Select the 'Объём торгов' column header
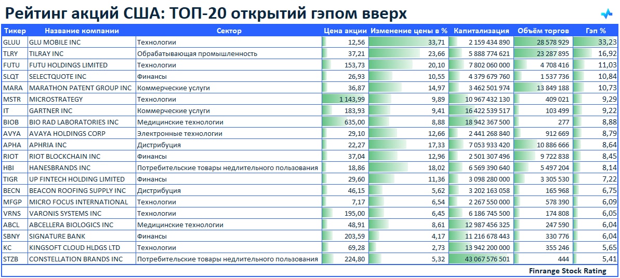 pos(543,31)
